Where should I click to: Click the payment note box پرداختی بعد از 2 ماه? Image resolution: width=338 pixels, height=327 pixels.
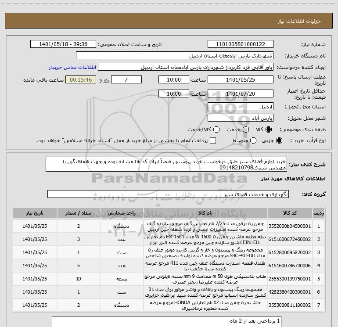(166, 322)
